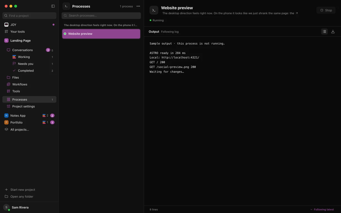Viewport: 341px width, 213px height.
Task: Click the Completed checkmark icon
Action: pos(14,71)
